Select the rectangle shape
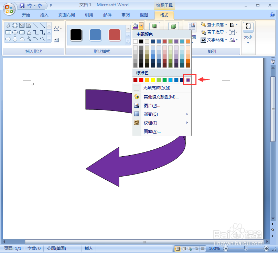The width and height of the screenshot is (278, 253). pyautogui.click(x=8, y=32)
